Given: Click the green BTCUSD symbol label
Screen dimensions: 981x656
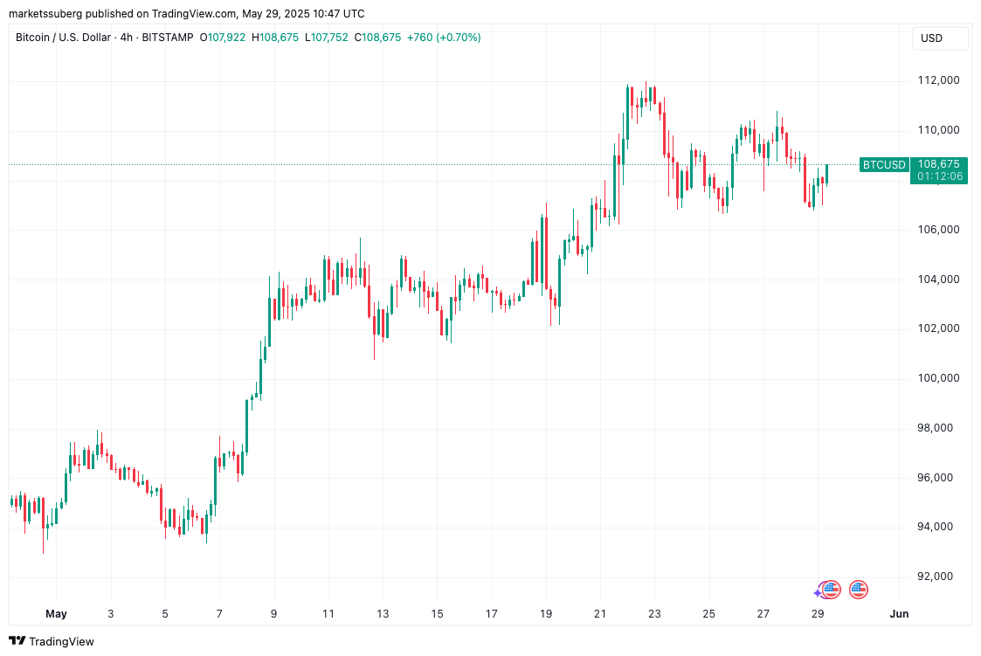Looking at the screenshot, I should (883, 164).
